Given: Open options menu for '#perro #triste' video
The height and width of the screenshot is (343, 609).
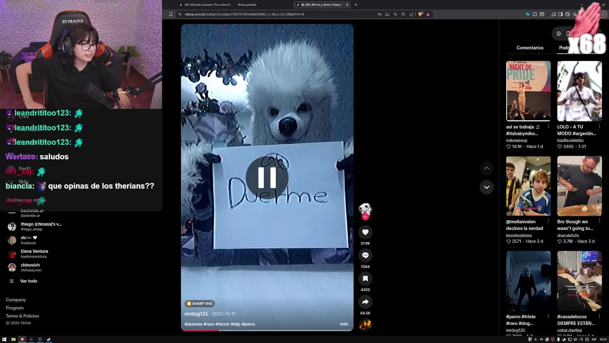Looking at the screenshot, I should pyautogui.click(x=548, y=316).
